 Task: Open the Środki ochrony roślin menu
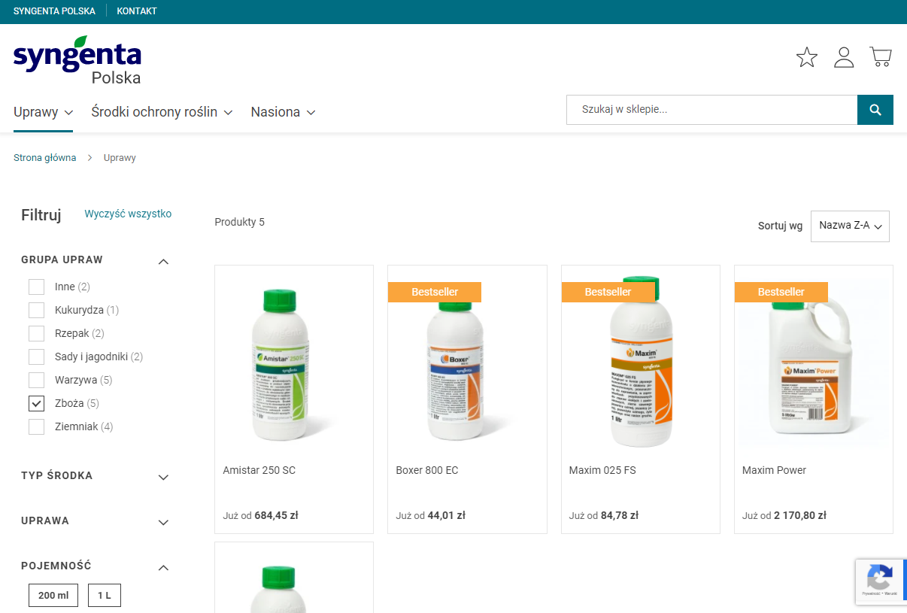pyautogui.click(x=162, y=112)
